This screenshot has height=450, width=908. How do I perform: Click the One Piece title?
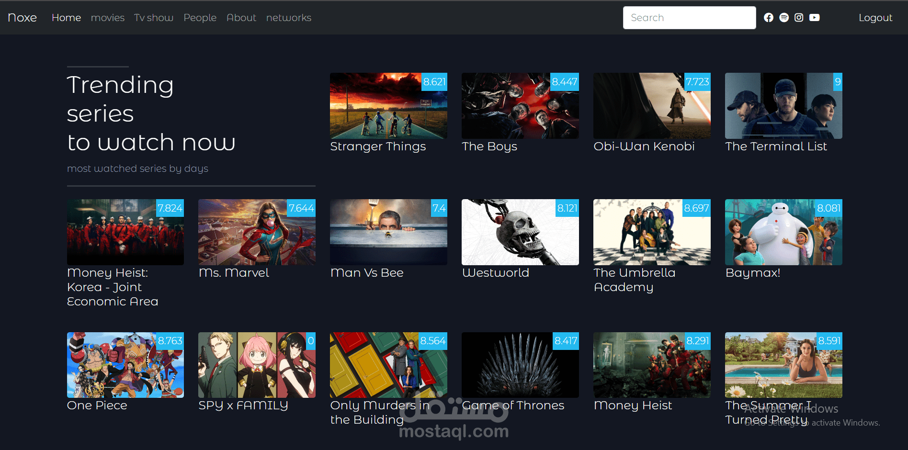(x=97, y=405)
